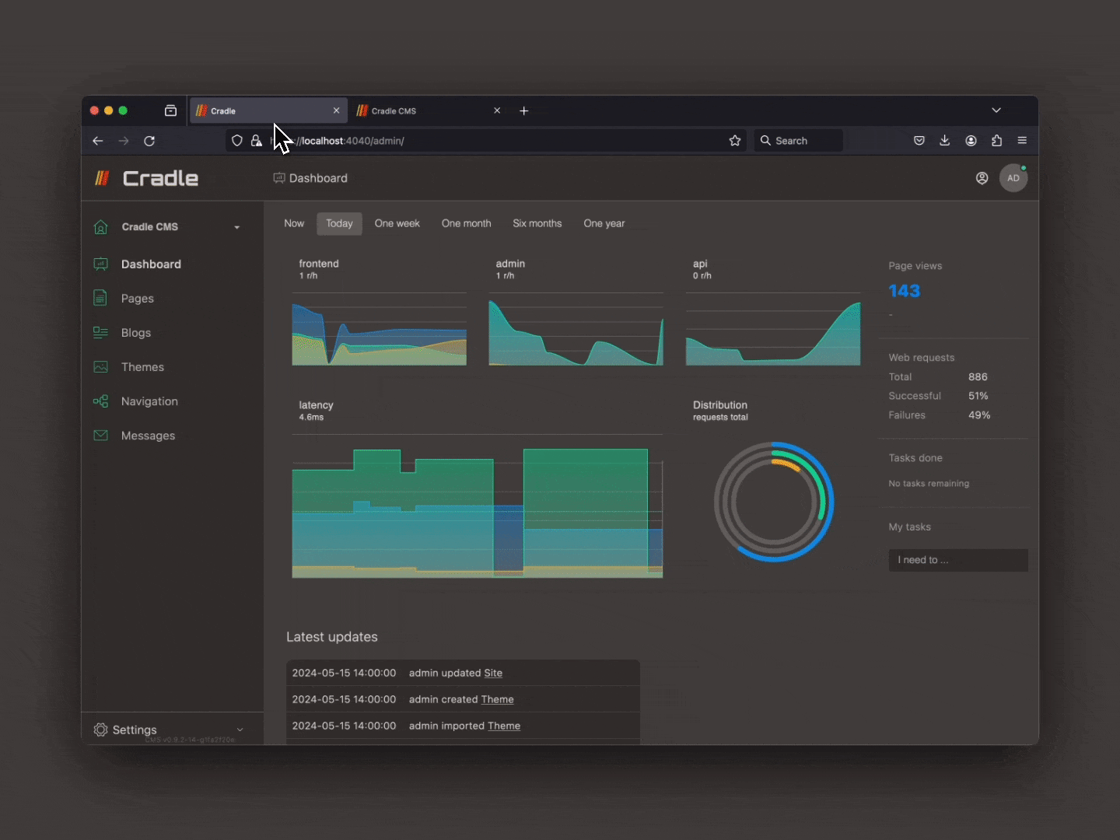
Task: Expand the Cradle CMS dropdown arrow
Action: pyautogui.click(x=236, y=227)
